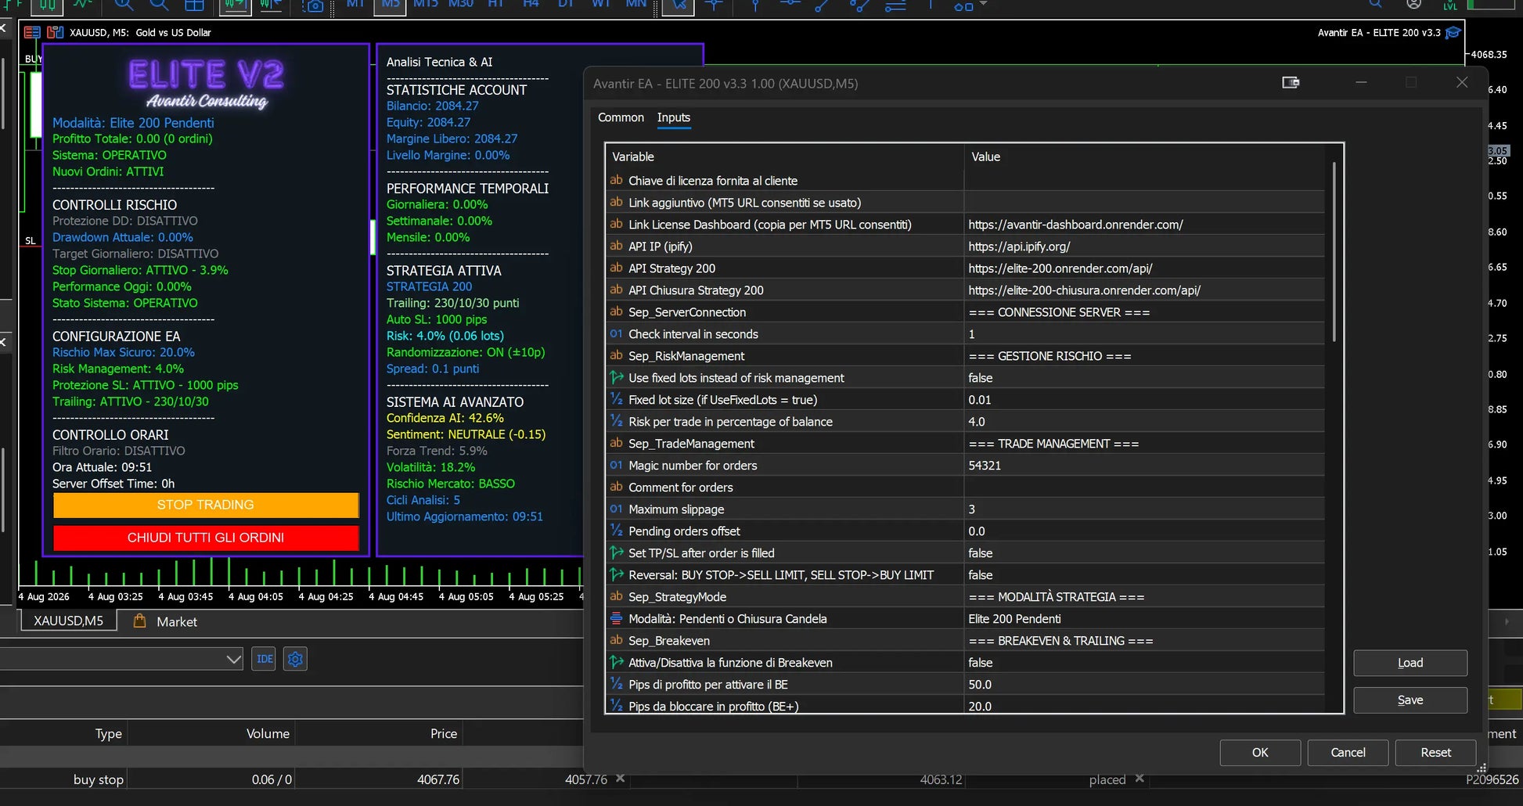Edit Risk per trade value 4.0

coord(1144,422)
